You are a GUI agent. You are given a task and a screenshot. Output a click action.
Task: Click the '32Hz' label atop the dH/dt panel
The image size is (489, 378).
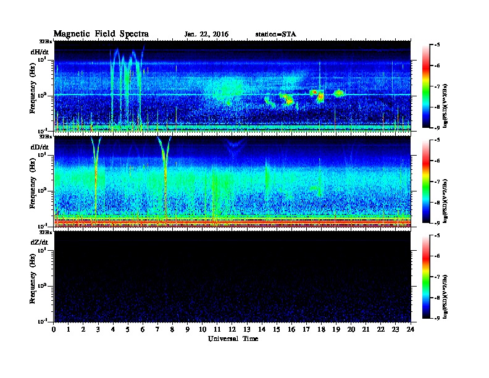[45, 41]
